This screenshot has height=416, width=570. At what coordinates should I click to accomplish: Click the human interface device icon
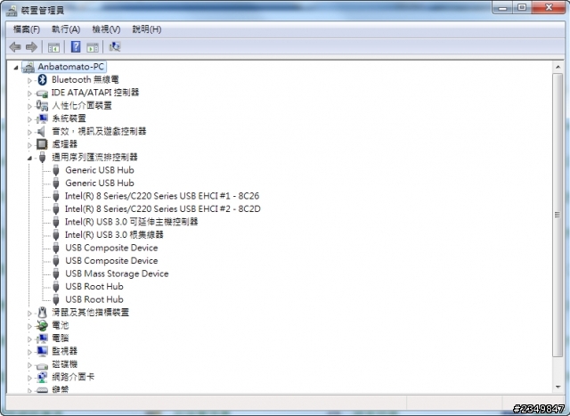(x=42, y=106)
